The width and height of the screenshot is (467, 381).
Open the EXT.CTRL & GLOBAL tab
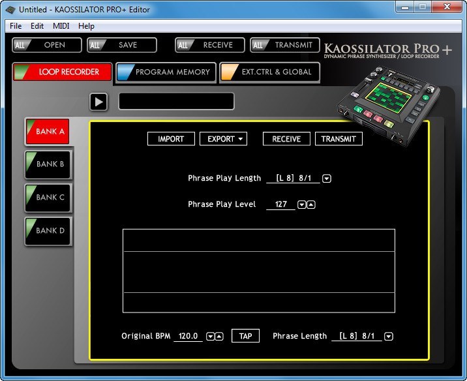[x=270, y=72]
